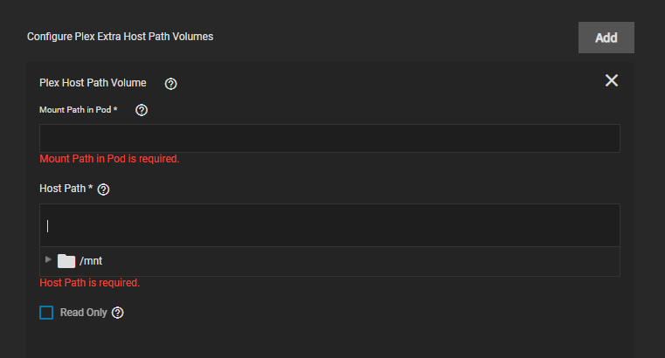Click the Host Path field label
The height and width of the screenshot is (358, 665).
pos(66,189)
